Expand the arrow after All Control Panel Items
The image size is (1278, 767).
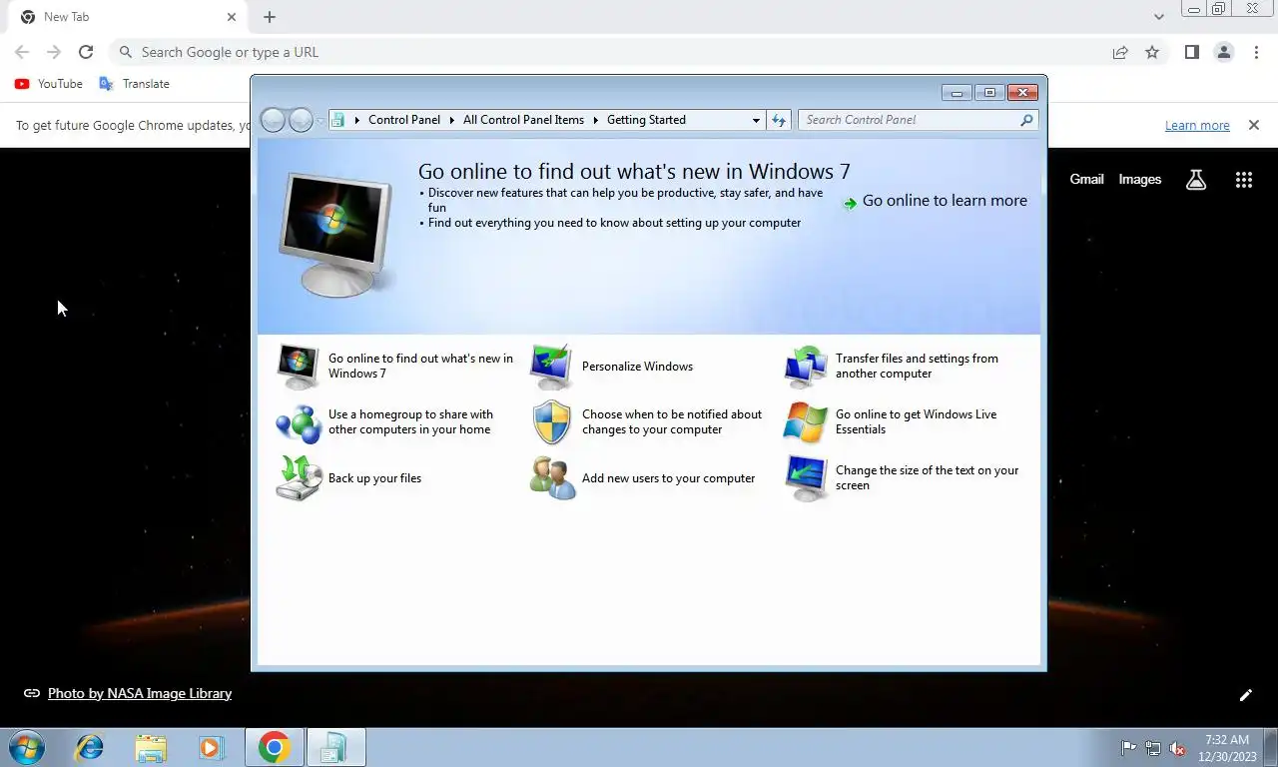595,120
